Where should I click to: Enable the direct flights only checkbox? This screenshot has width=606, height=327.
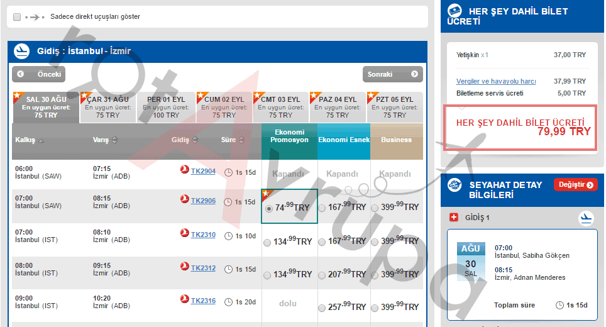click(17, 17)
